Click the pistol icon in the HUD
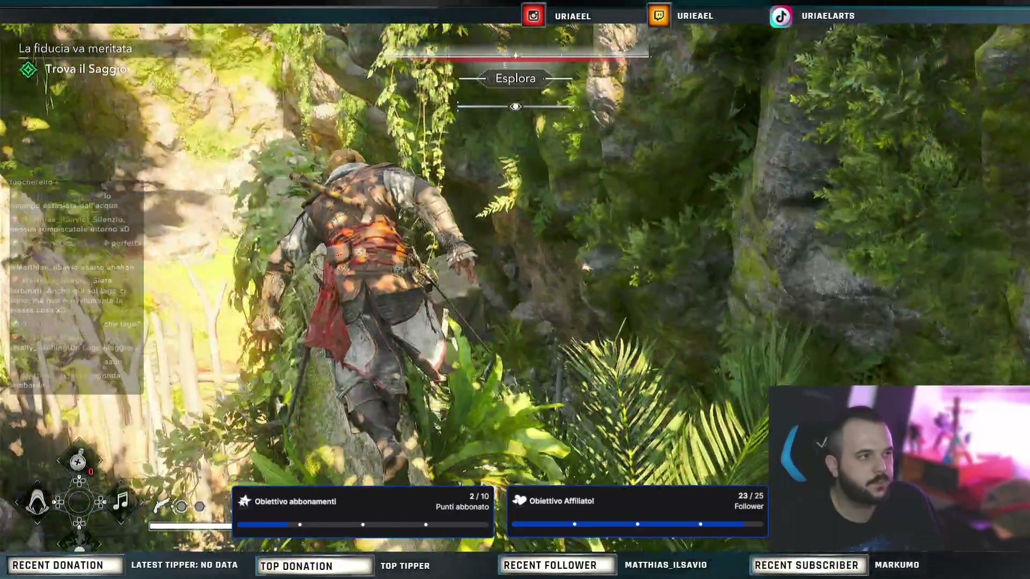 point(161,506)
